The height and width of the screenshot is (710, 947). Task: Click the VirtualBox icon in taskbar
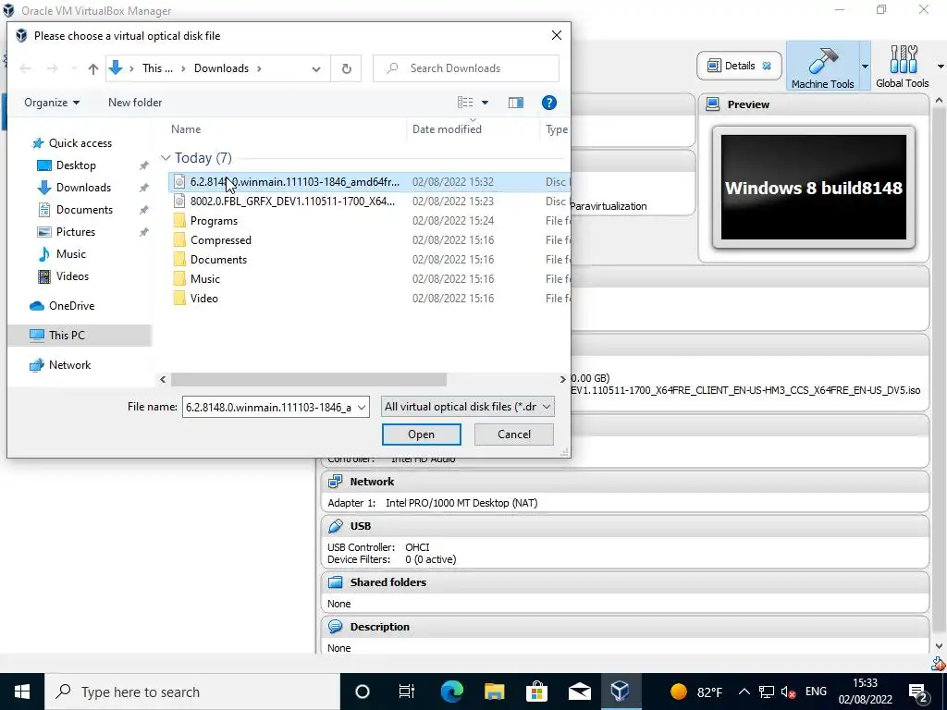point(621,692)
